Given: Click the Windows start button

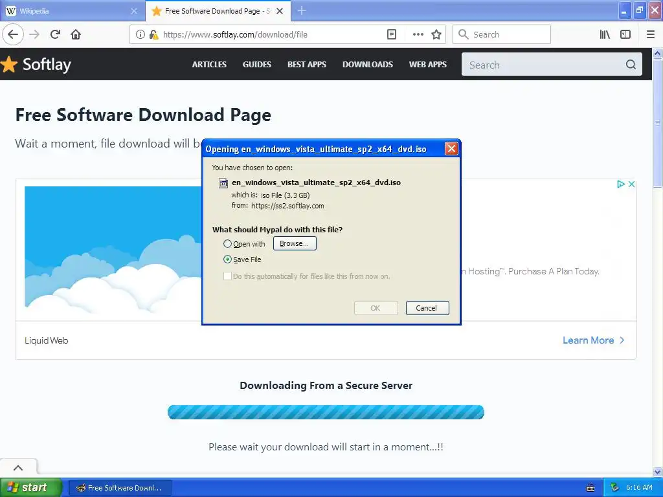Looking at the screenshot, I should pyautogui.click(x=30, y=488).
